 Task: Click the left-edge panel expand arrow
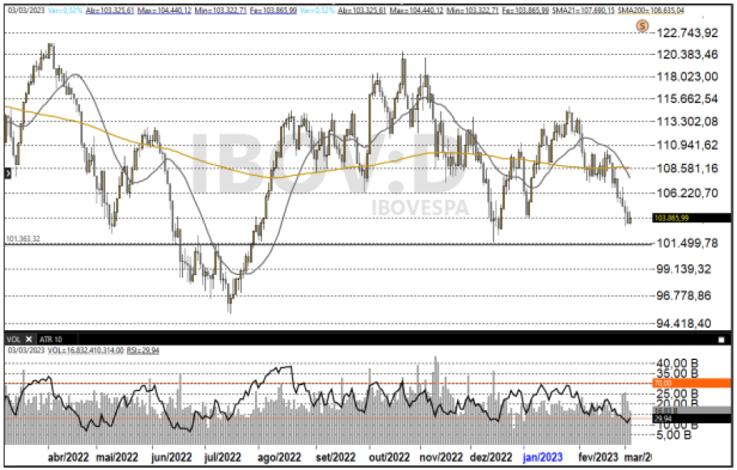7,172
